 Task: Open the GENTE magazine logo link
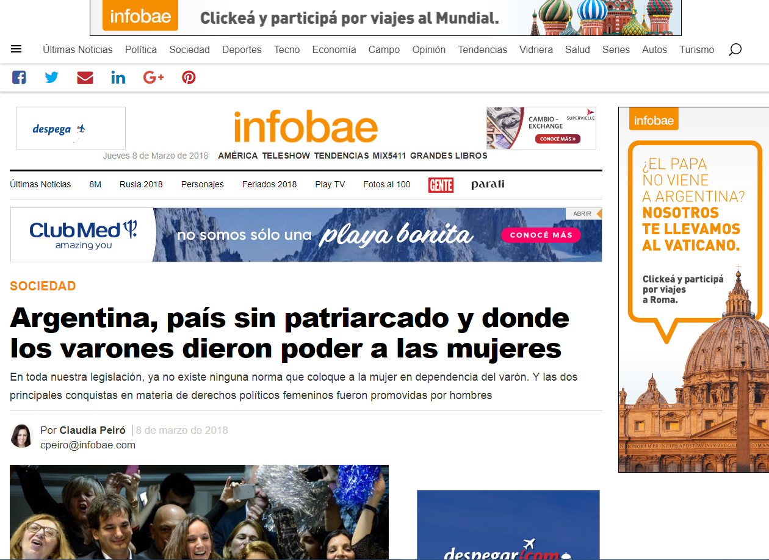(x=441, y=184)
